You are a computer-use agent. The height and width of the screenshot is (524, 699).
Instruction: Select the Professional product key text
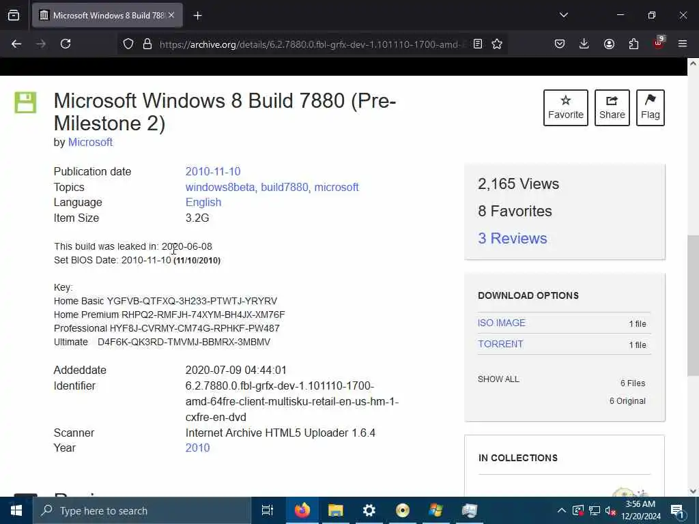[195, 328]
